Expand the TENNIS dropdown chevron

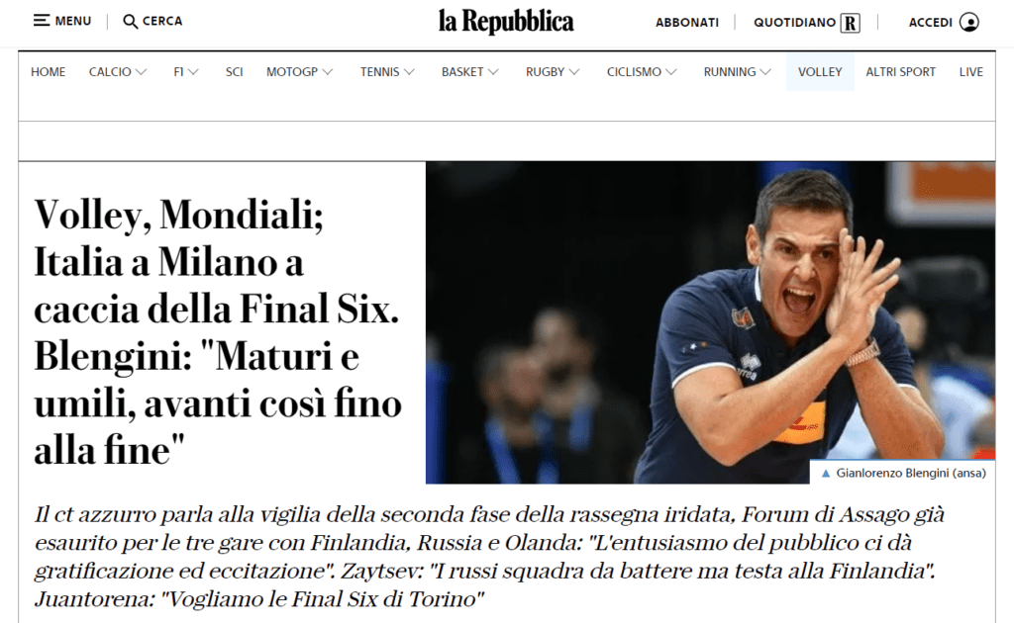(x=409, y=71)
